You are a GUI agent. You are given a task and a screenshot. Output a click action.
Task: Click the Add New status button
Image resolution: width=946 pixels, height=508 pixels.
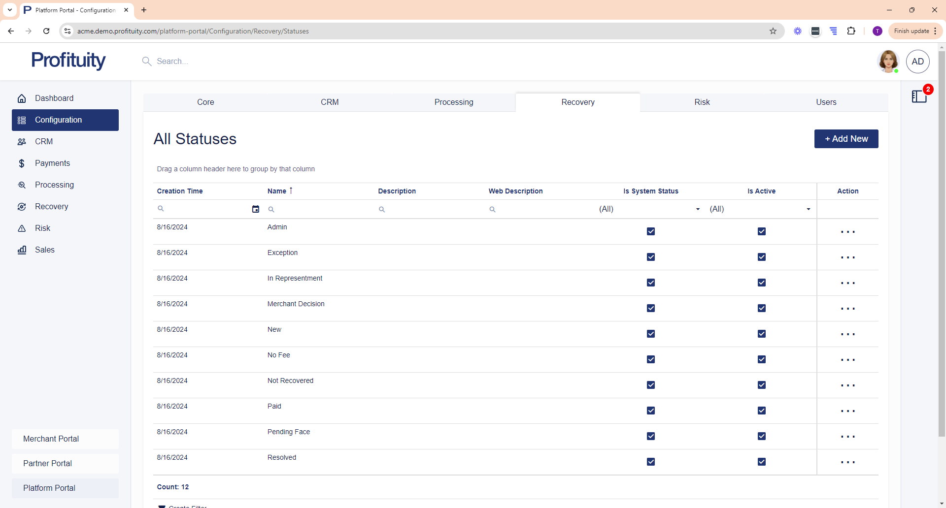click(x=846, y=139)
